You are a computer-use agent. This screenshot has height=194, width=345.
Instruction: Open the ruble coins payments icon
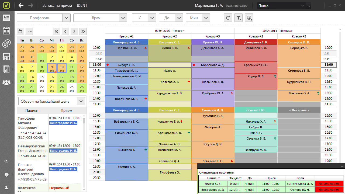[6, 43]
